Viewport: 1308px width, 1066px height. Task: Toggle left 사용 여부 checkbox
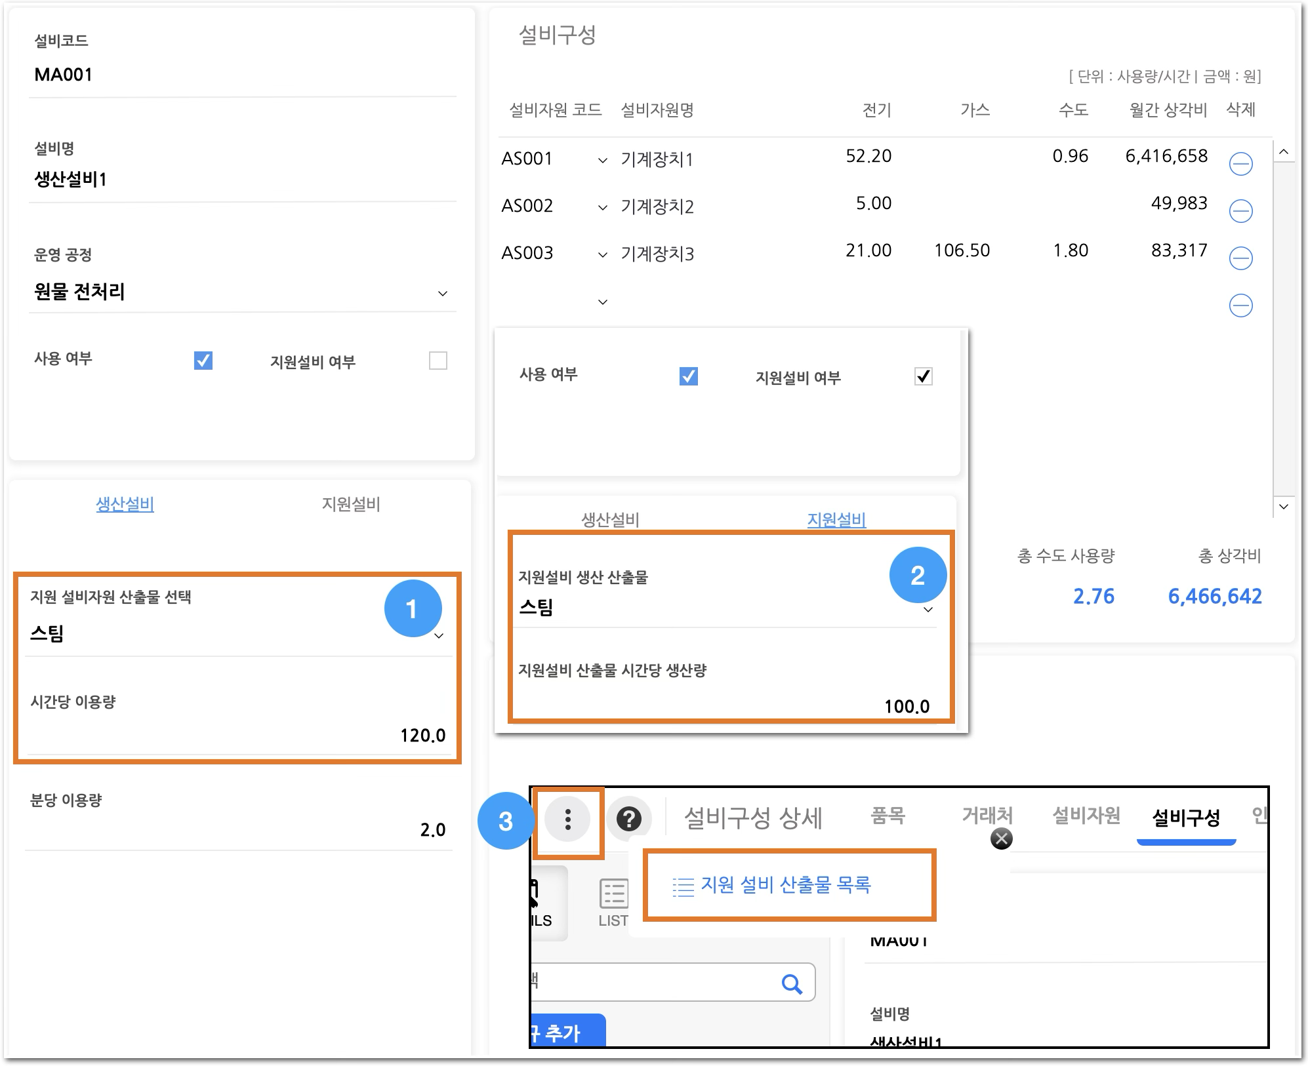pyautogui.click(x=203, y=361)
